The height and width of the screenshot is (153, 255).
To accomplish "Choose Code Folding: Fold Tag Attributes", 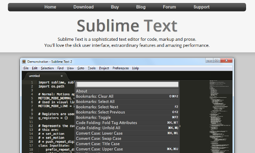I will tap(127, 122).
